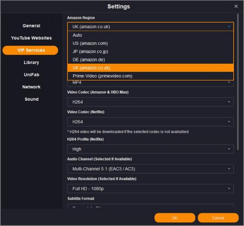Open the Network settings tab

tap(31, 87)
